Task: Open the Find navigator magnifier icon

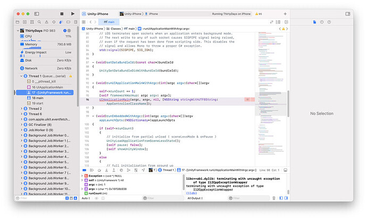Action: coord(39,22)
